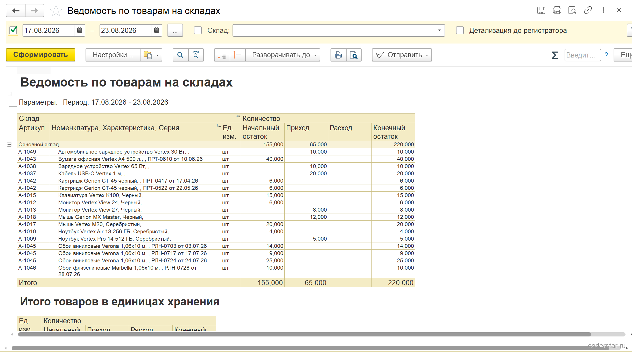Enable the Склад filter checkbox
This screenshot has width=632, height=352.
(x=198, y=30)
